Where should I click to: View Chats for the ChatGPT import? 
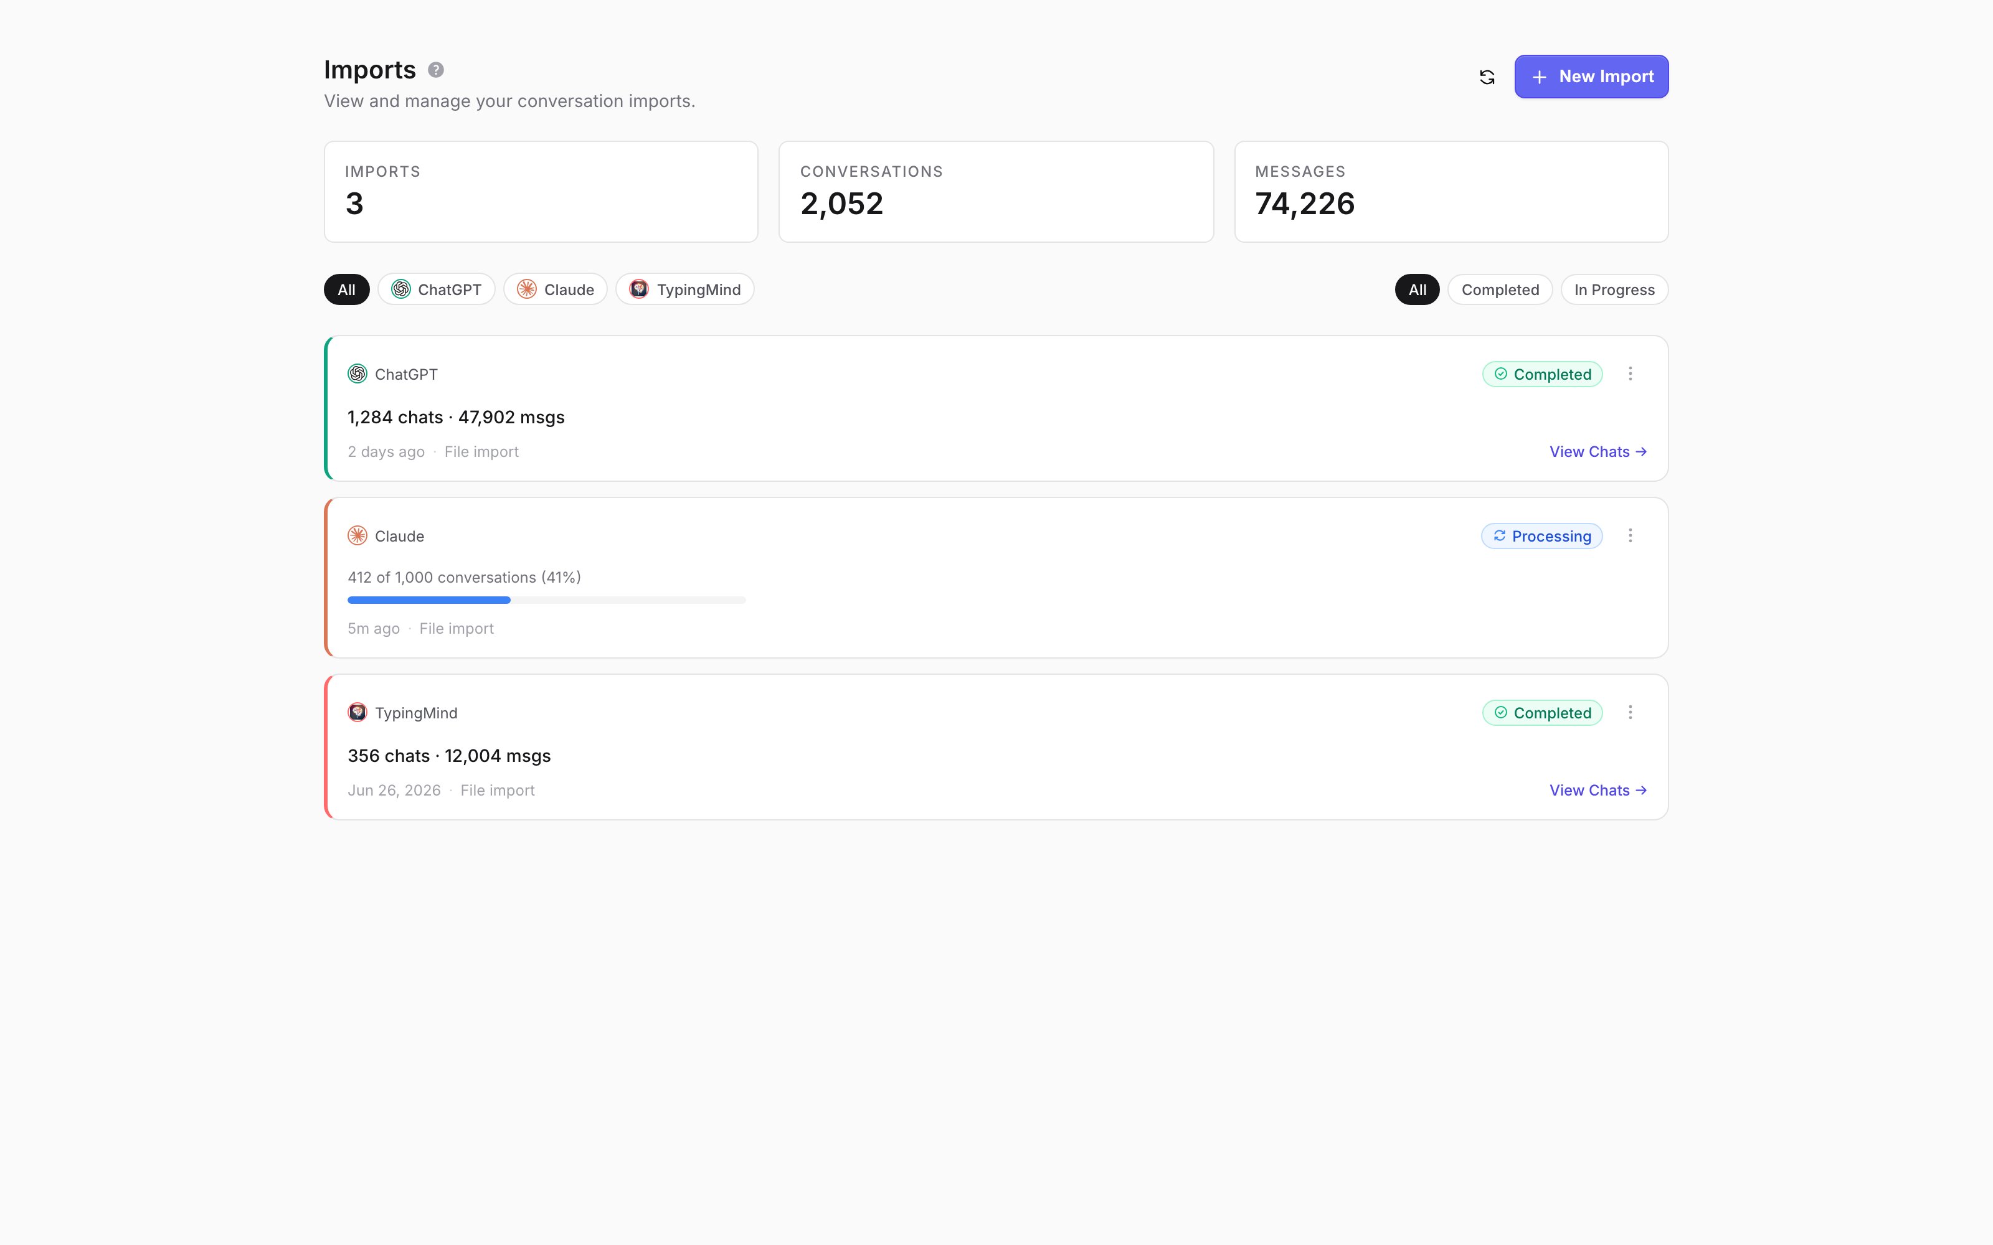coord(1598,451)
